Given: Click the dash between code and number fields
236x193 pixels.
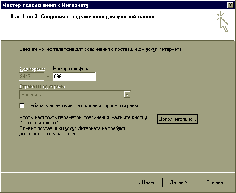Looking at the screenshot, I should pos(48,77).
